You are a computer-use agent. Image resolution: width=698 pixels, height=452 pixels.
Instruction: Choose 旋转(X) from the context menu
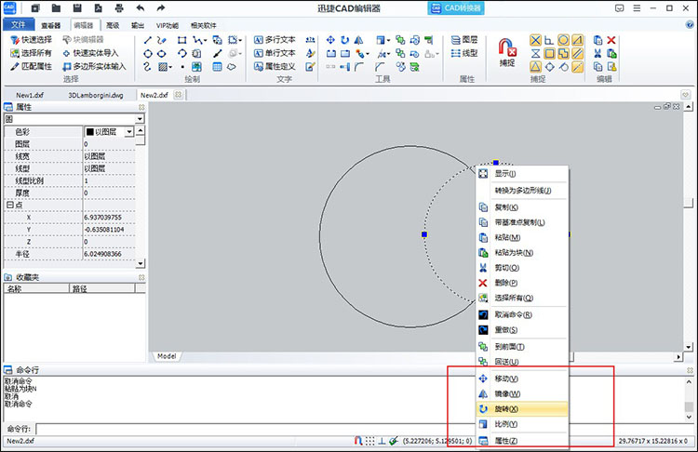pyautogui.click(x=522, y=409)
